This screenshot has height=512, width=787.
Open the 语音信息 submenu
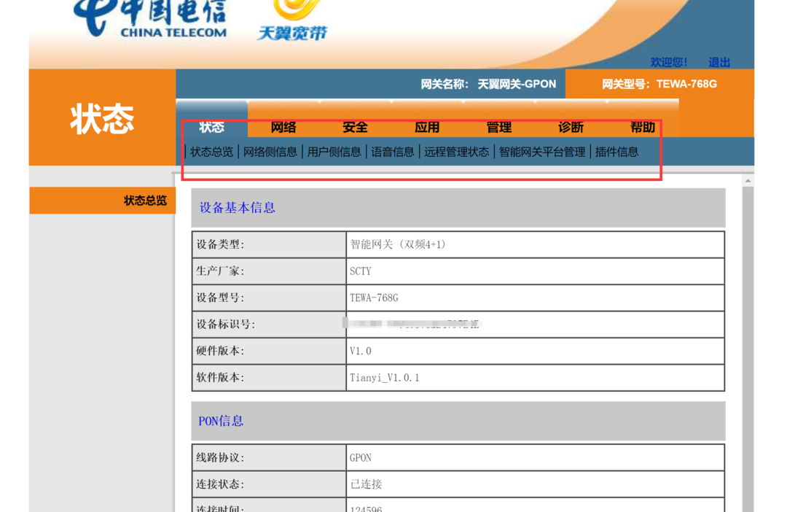[393, 152]
